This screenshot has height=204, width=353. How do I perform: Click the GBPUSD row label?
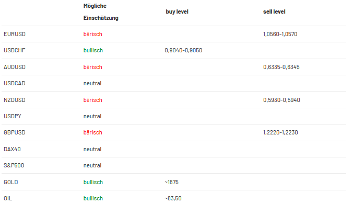[x=15, y=132]
